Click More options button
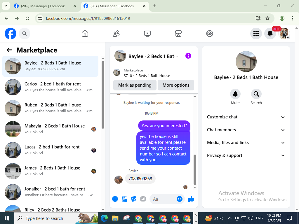Viewport: 299px width, 224px height. pyautogui.click(x=176, y=85)
